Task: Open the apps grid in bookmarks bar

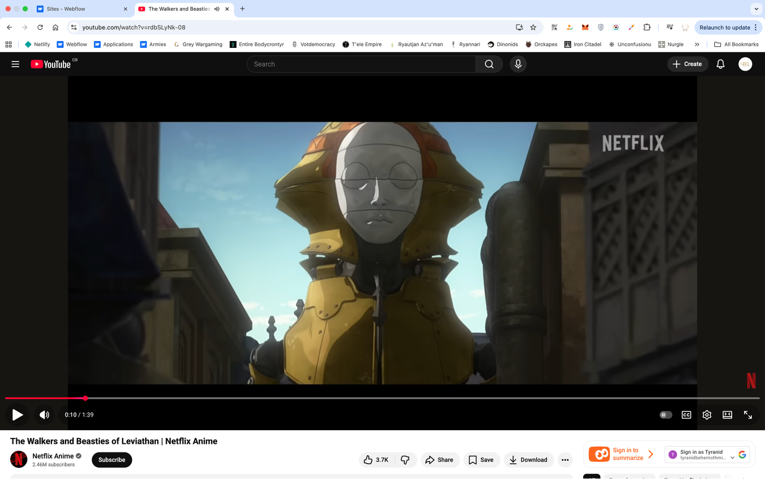Action: (8, 45)
